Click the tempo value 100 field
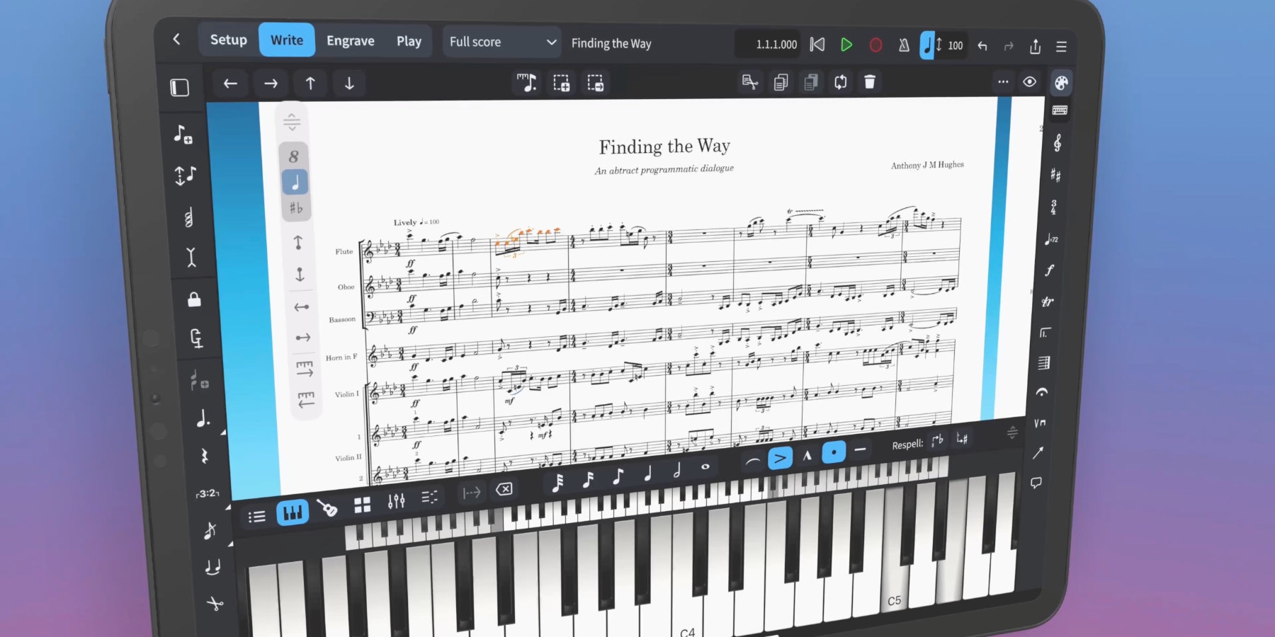This screenshot has width=1275, height=637. pos(955,45)
